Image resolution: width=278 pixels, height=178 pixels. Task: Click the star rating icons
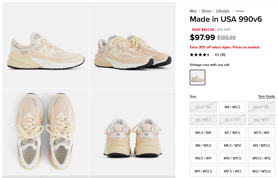pyautogui.click(x=200, y=55)
